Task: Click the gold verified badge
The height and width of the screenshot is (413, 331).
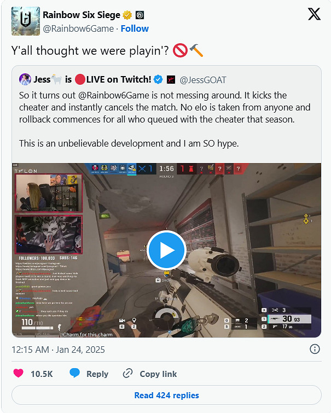Action: pos(127,15)
